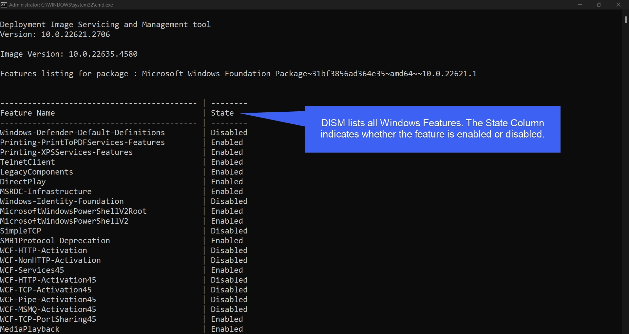Click the SimpleTCP feature name
Image resolution: width=629 pixels, height=334 pixels.
coord(21,231)
